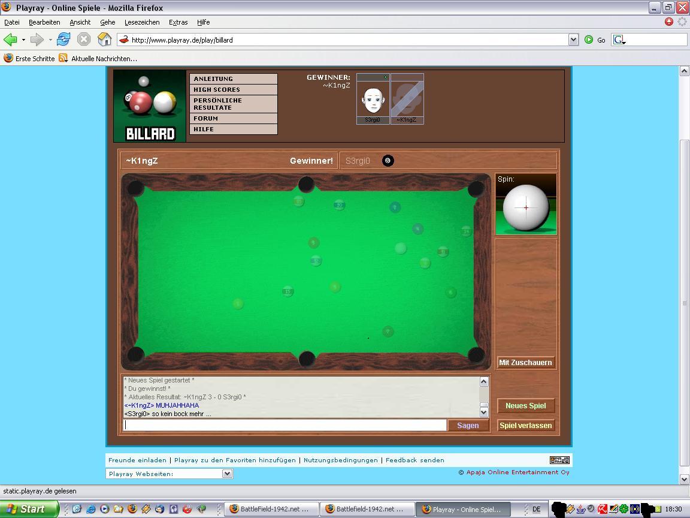The image size is (690, 518).
Task: Click the browser Forward arrow
Action: click(37, 40)
